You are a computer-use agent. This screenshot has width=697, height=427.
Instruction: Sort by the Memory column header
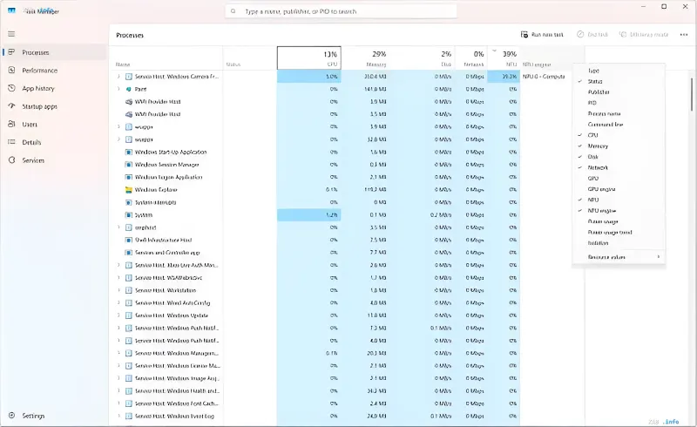[365, 58]
